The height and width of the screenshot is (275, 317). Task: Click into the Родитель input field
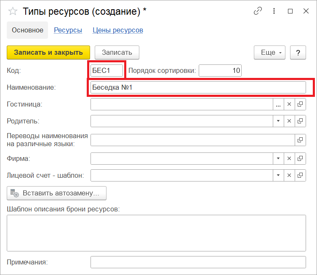pos(182,121)
